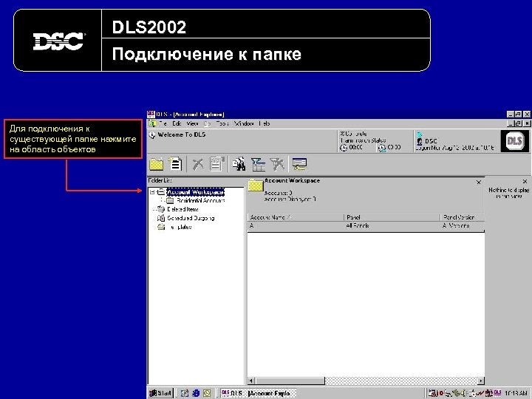Image resolution: width=532 pixels, height=399 pixels.
Task: Click the system tray clock
Action: click(x=516, y=393)
